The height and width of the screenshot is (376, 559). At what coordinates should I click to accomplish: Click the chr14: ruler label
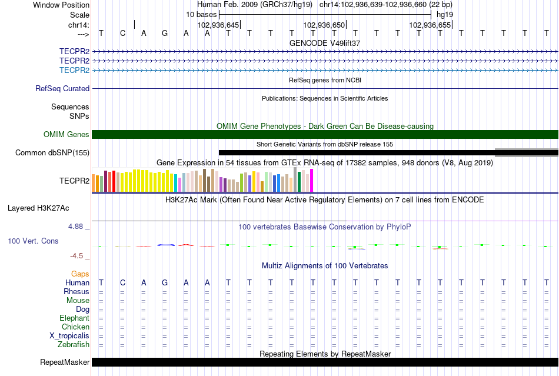pos(79,25)
